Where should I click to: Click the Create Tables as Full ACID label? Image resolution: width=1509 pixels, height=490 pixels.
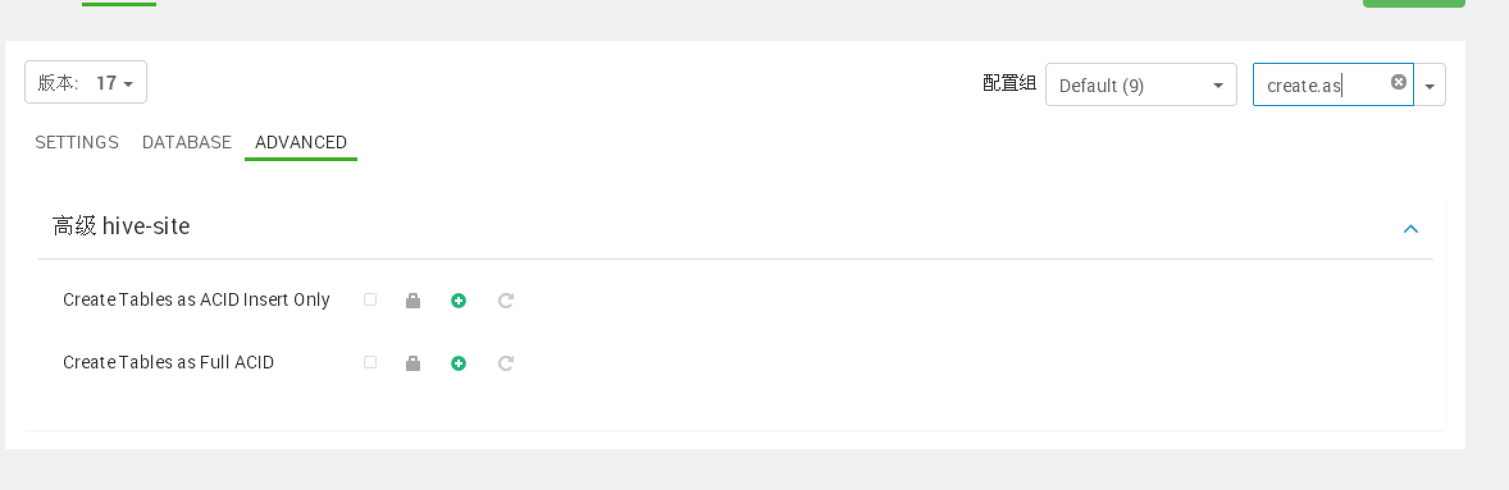coord(168,362)
